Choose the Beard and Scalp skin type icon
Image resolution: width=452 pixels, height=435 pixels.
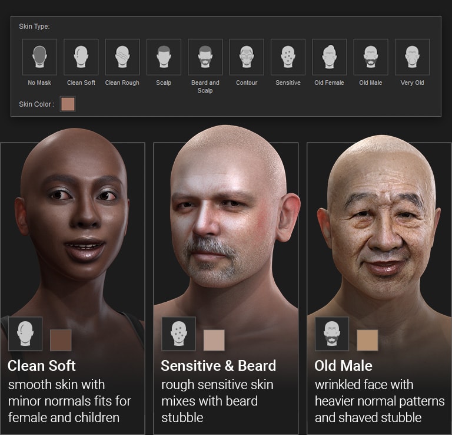[205, 57]
